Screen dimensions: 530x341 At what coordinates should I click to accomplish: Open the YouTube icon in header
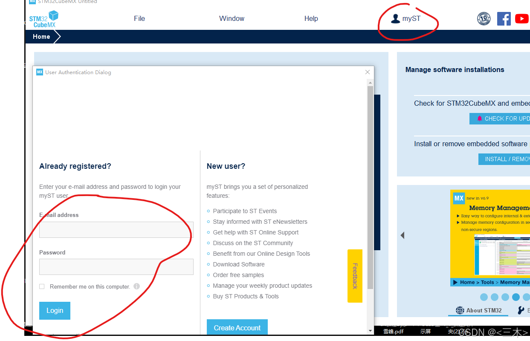tap(522, 18)
